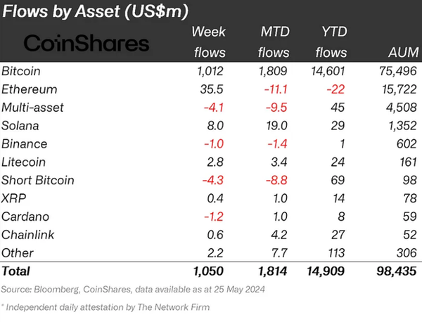This screenshot has width=422, height=322.
Task: Click the Flows by Asset title
Action: click(x=94, y=13)
